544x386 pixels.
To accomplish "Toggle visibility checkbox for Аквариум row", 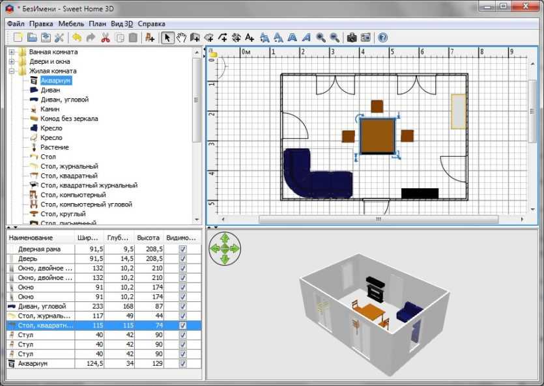I will [183, 363].
